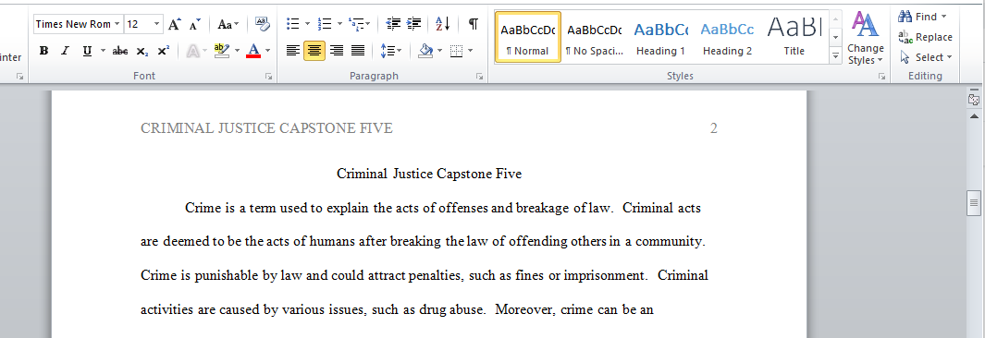985x338 pixels.
Task: Click page number 2 in header
Action: [714, 128]
